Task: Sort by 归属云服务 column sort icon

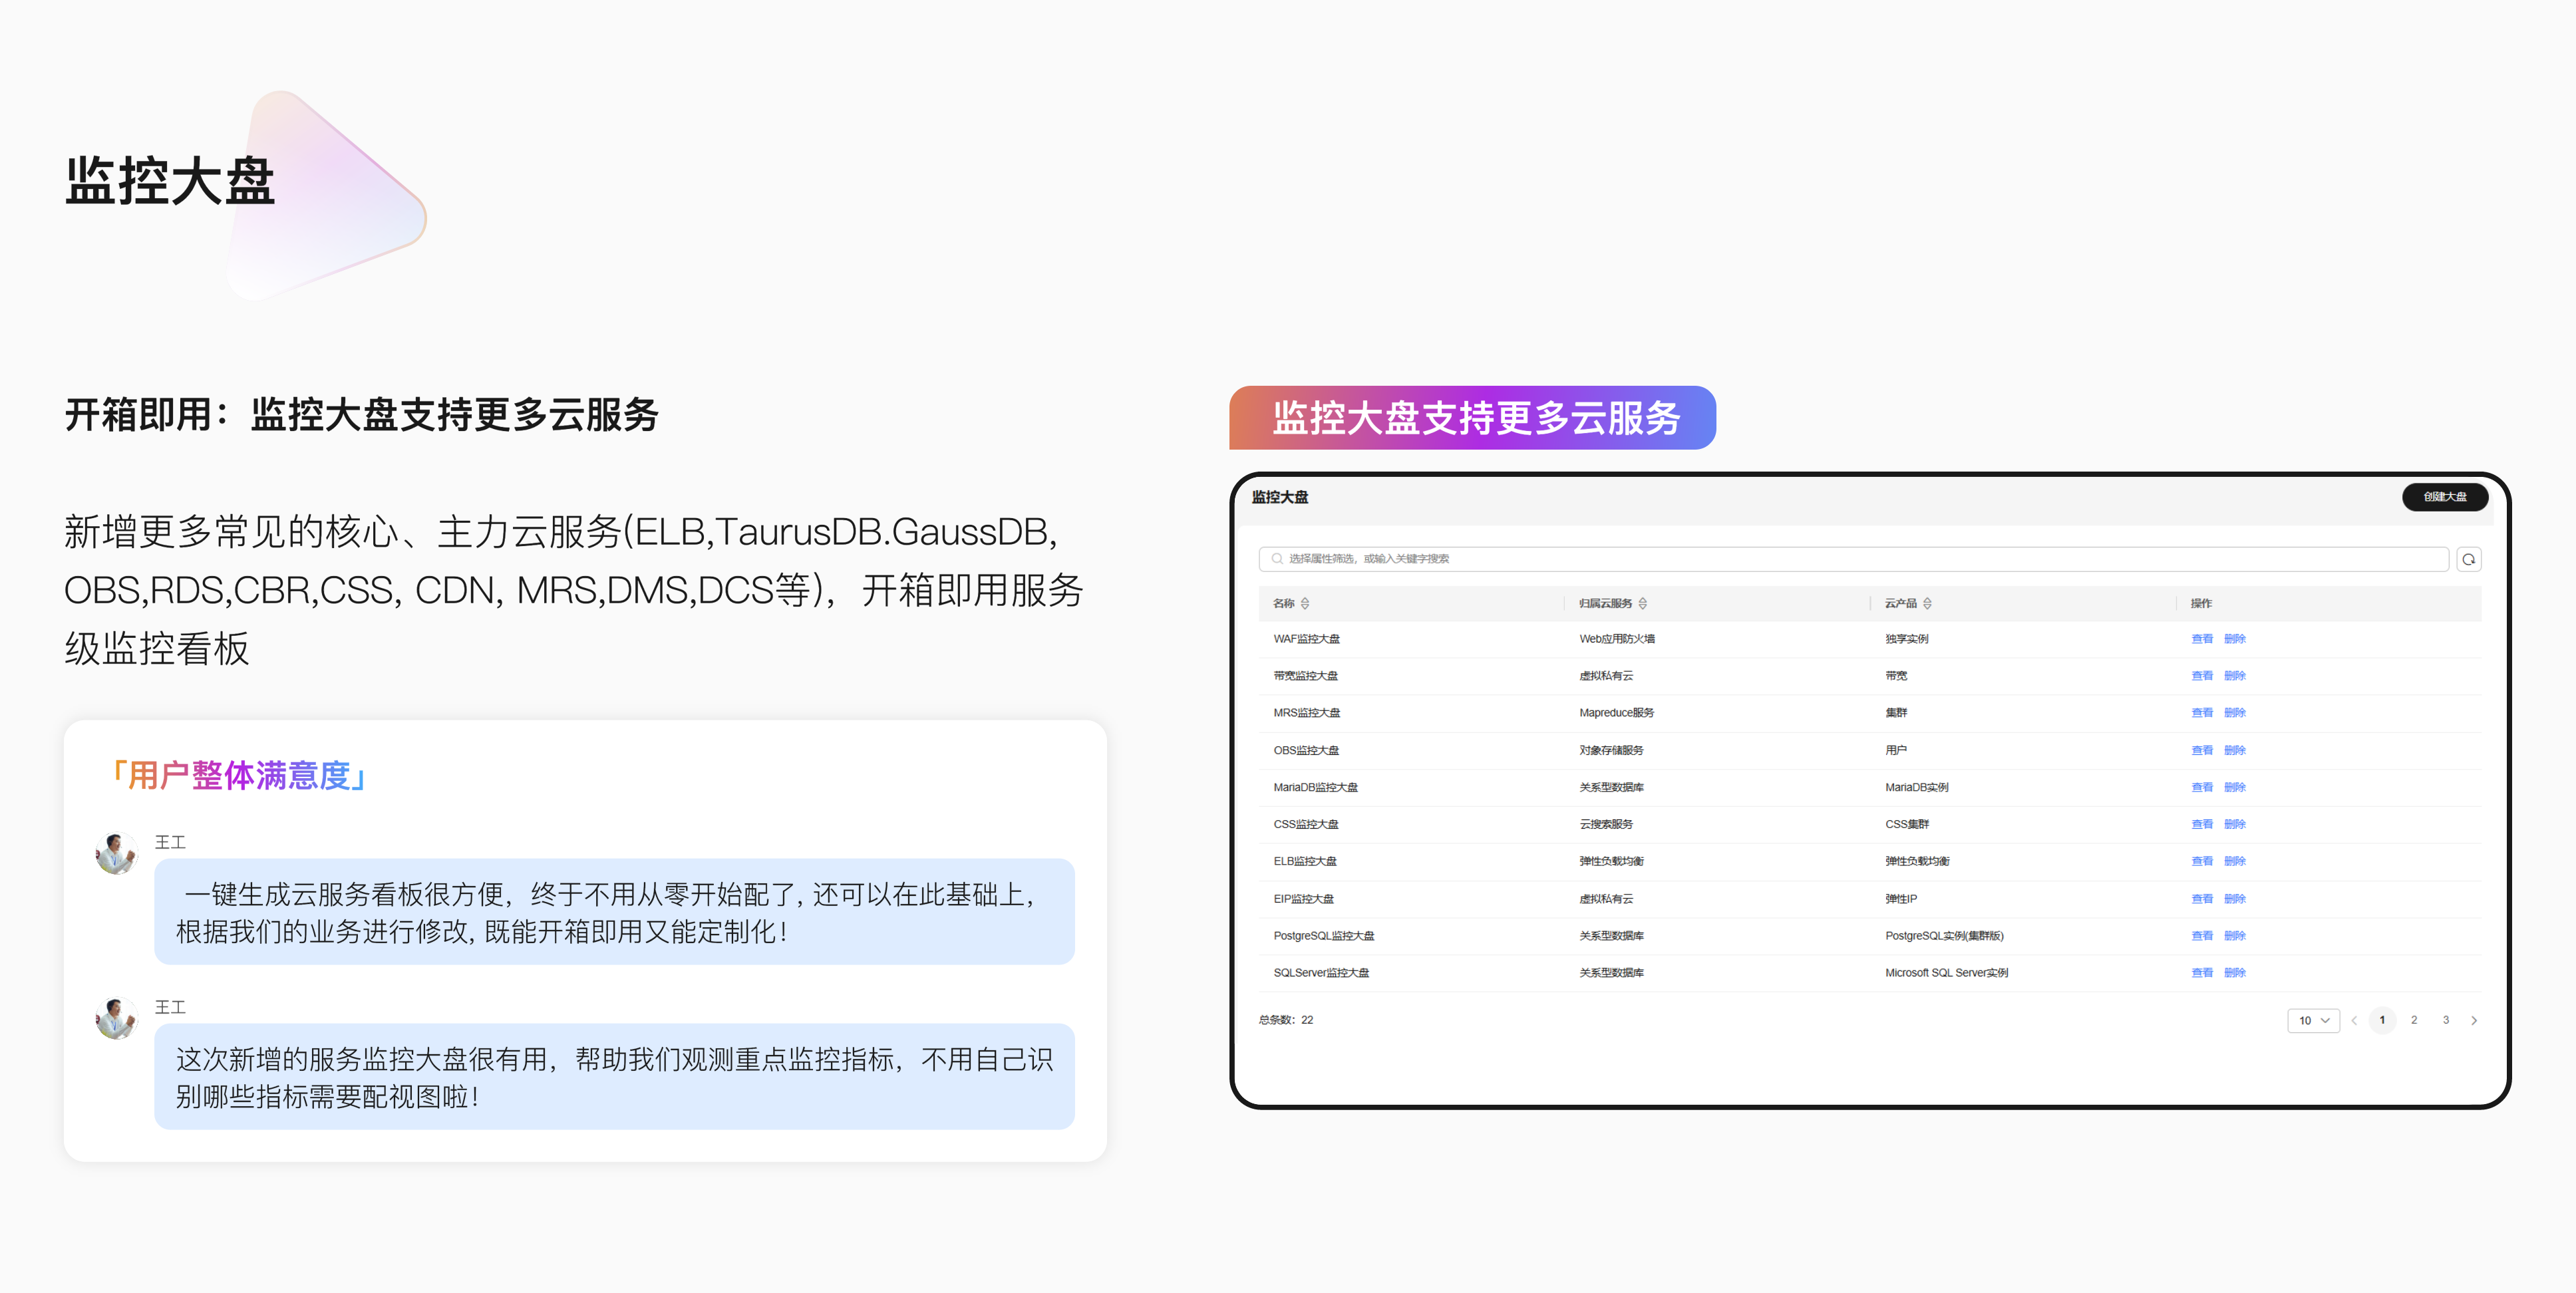Action: [1643, 603]
